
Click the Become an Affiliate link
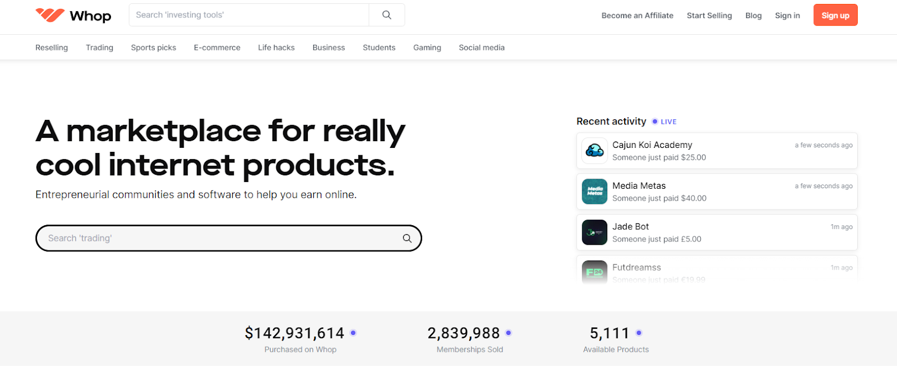coord(637,16)
